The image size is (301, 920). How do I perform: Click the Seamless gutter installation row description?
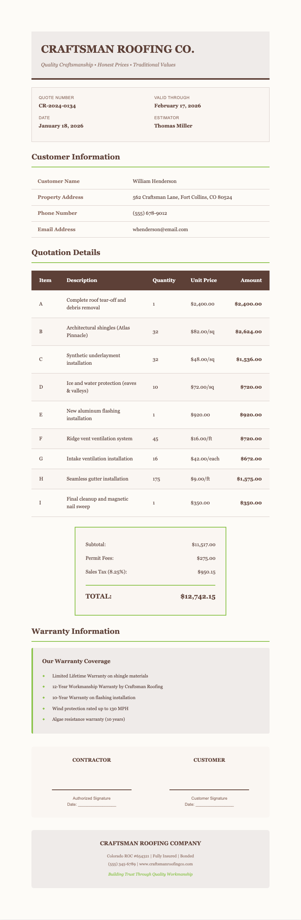[x=97, y=479]
